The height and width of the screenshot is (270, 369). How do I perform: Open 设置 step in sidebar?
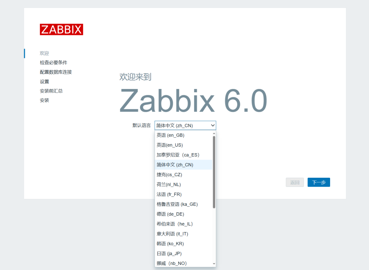[44, 81]
